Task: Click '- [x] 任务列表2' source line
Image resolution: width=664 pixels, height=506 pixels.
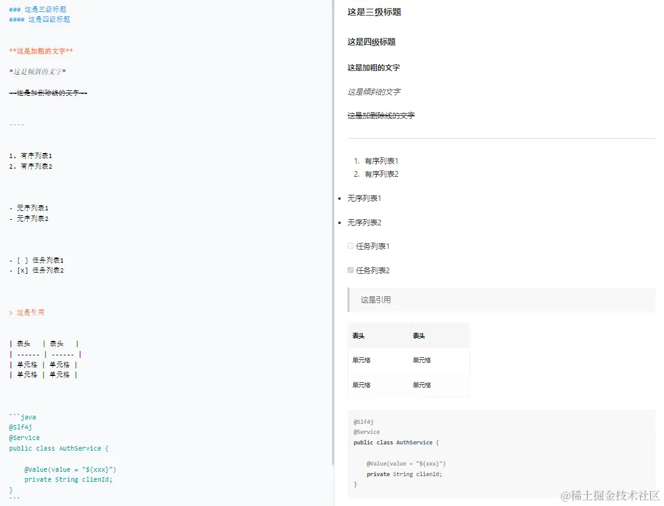Action: (36, 270)
